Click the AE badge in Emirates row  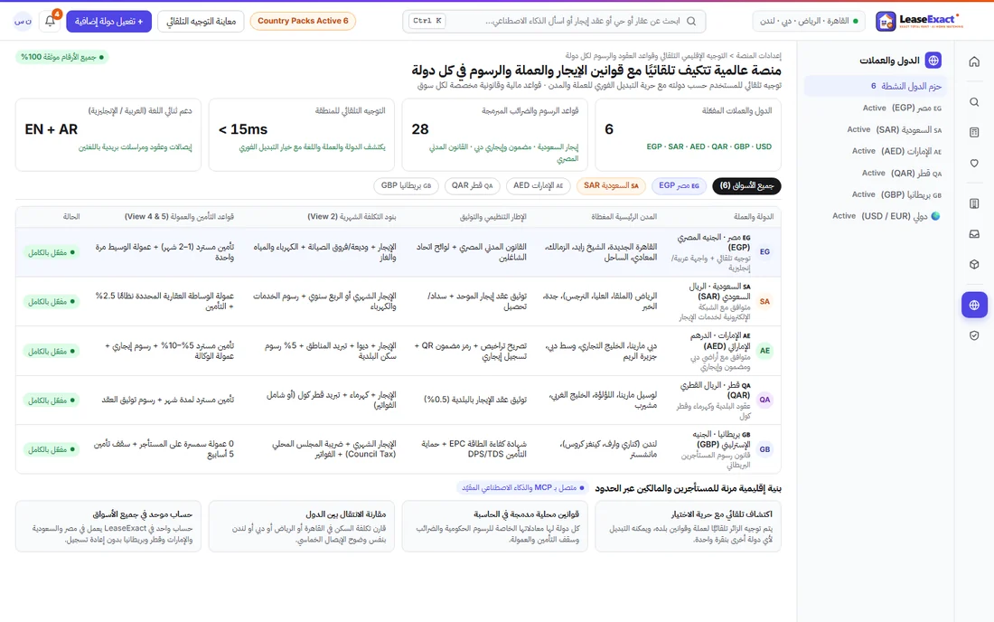(764, 351)
